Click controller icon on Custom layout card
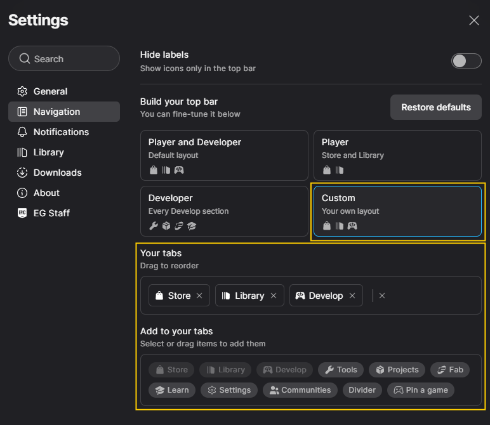This screenshot has height=425, width=490. point(352,226)
